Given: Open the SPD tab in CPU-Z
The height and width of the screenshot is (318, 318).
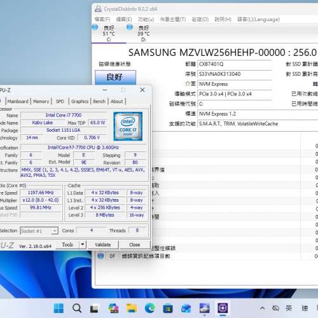Looking at the screenshot, I should click(60, 101).
